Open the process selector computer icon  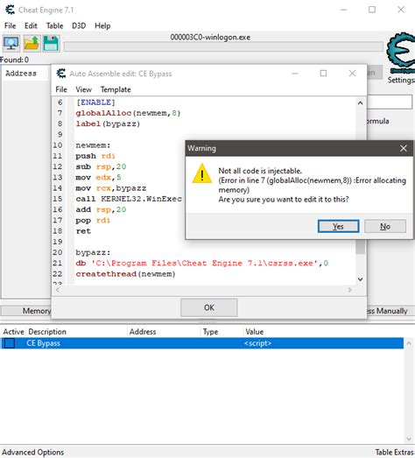pyautogui.click(x=11, y=44)
